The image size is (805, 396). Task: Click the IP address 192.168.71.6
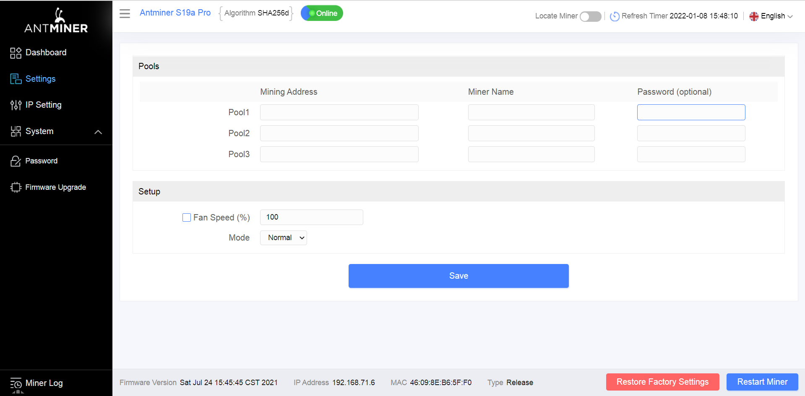pyautogui.click(x=354, y=383)
